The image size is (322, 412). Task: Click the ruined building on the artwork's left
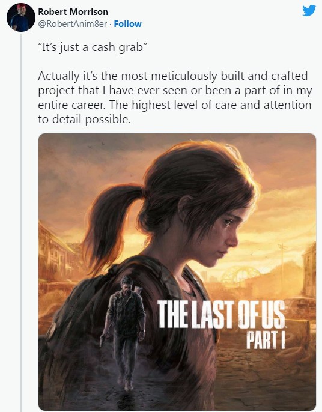point(56,253)
